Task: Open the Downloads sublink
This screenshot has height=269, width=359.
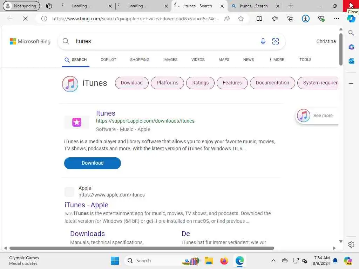Action: pos(87,234)
